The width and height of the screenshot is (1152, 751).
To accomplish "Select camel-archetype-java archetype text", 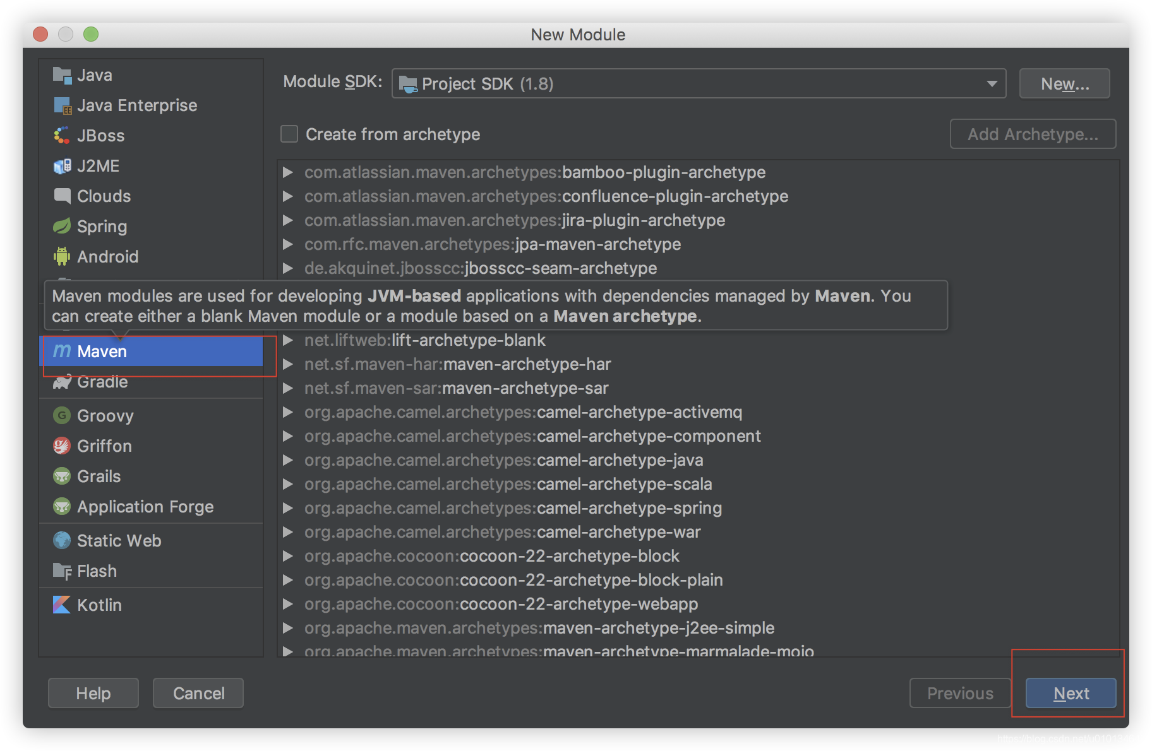I will 504,460.
